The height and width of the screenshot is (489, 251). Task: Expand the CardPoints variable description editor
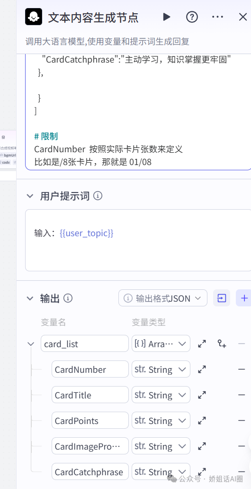pyautogui.click(x=202, y=421)
